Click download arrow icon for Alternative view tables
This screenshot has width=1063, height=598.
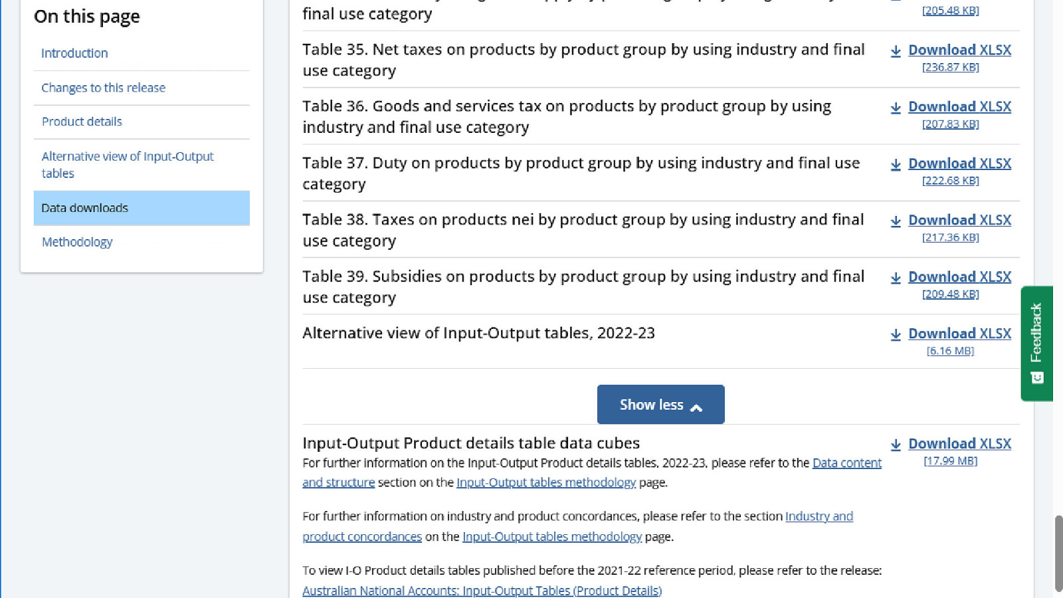tap(896, 335)
